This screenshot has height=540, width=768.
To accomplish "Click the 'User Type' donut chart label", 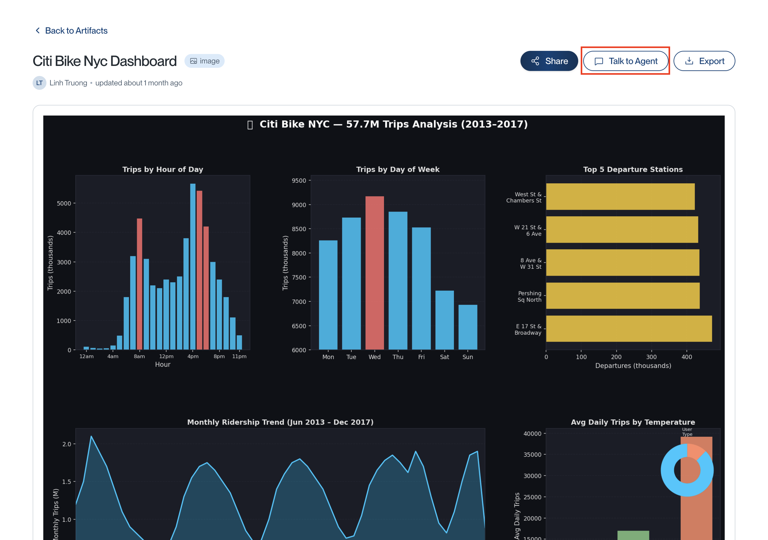I will pyautogui.click(x=687, y=432).
